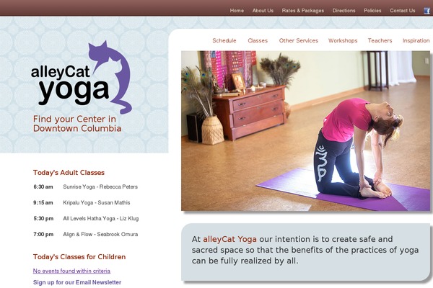
Task: View the Teachers page
Action: [380, 40]
